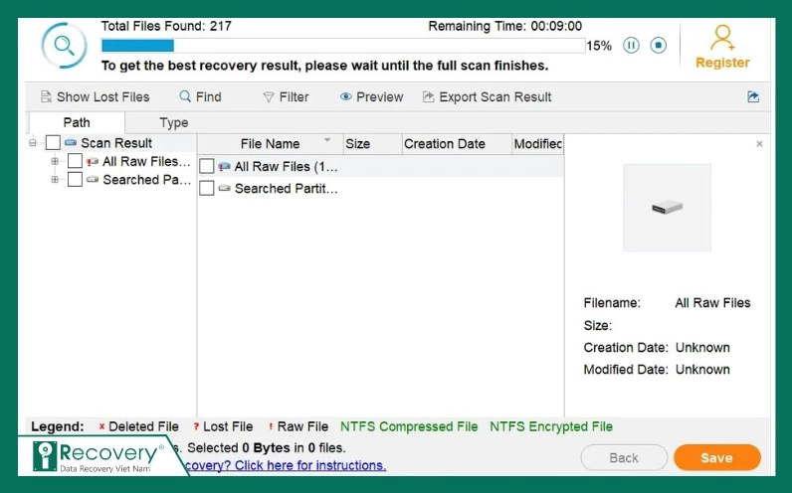
Task: Pause the scan with the pause icon
Action: point(631,45)
